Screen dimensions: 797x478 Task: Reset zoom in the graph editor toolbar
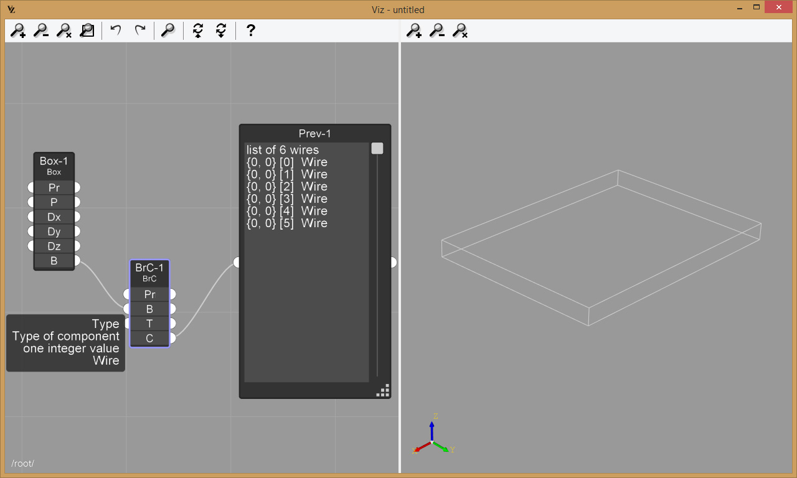click(64, 30)
